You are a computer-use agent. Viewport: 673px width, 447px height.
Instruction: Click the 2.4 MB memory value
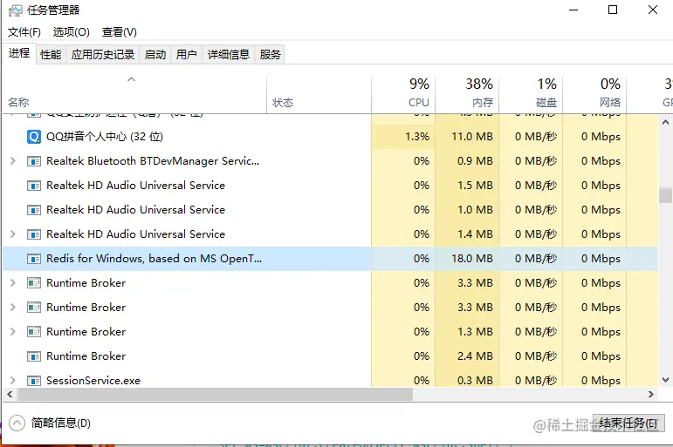pos(475,356)
